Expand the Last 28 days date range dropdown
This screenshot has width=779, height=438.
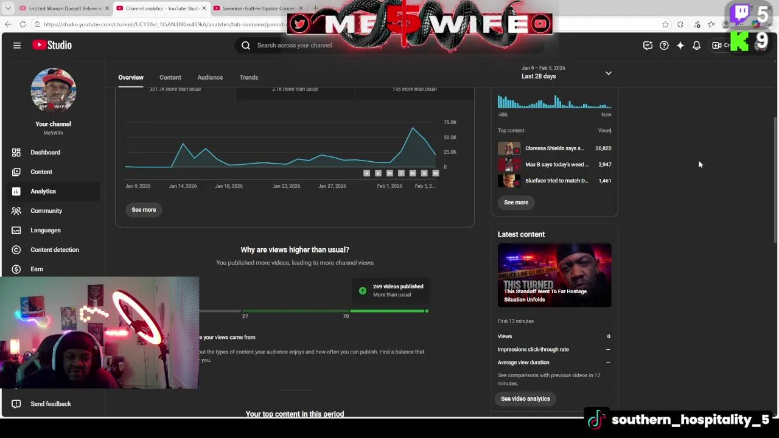coord(566,73)
